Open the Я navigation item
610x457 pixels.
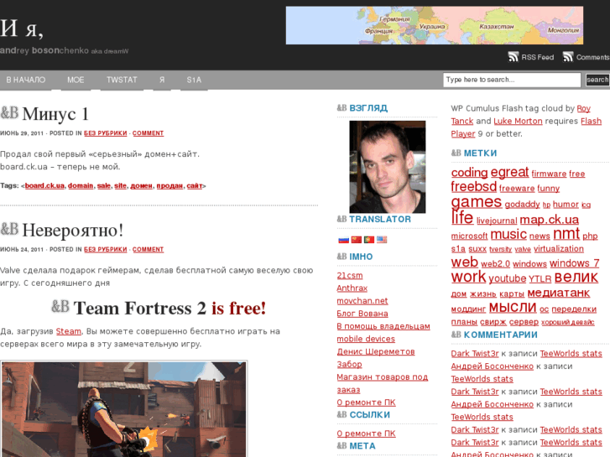tap(162, 80)
